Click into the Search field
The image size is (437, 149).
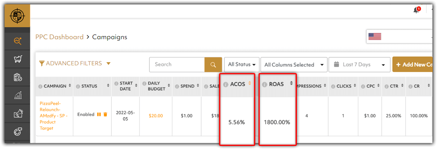click(x=177, y=65)
